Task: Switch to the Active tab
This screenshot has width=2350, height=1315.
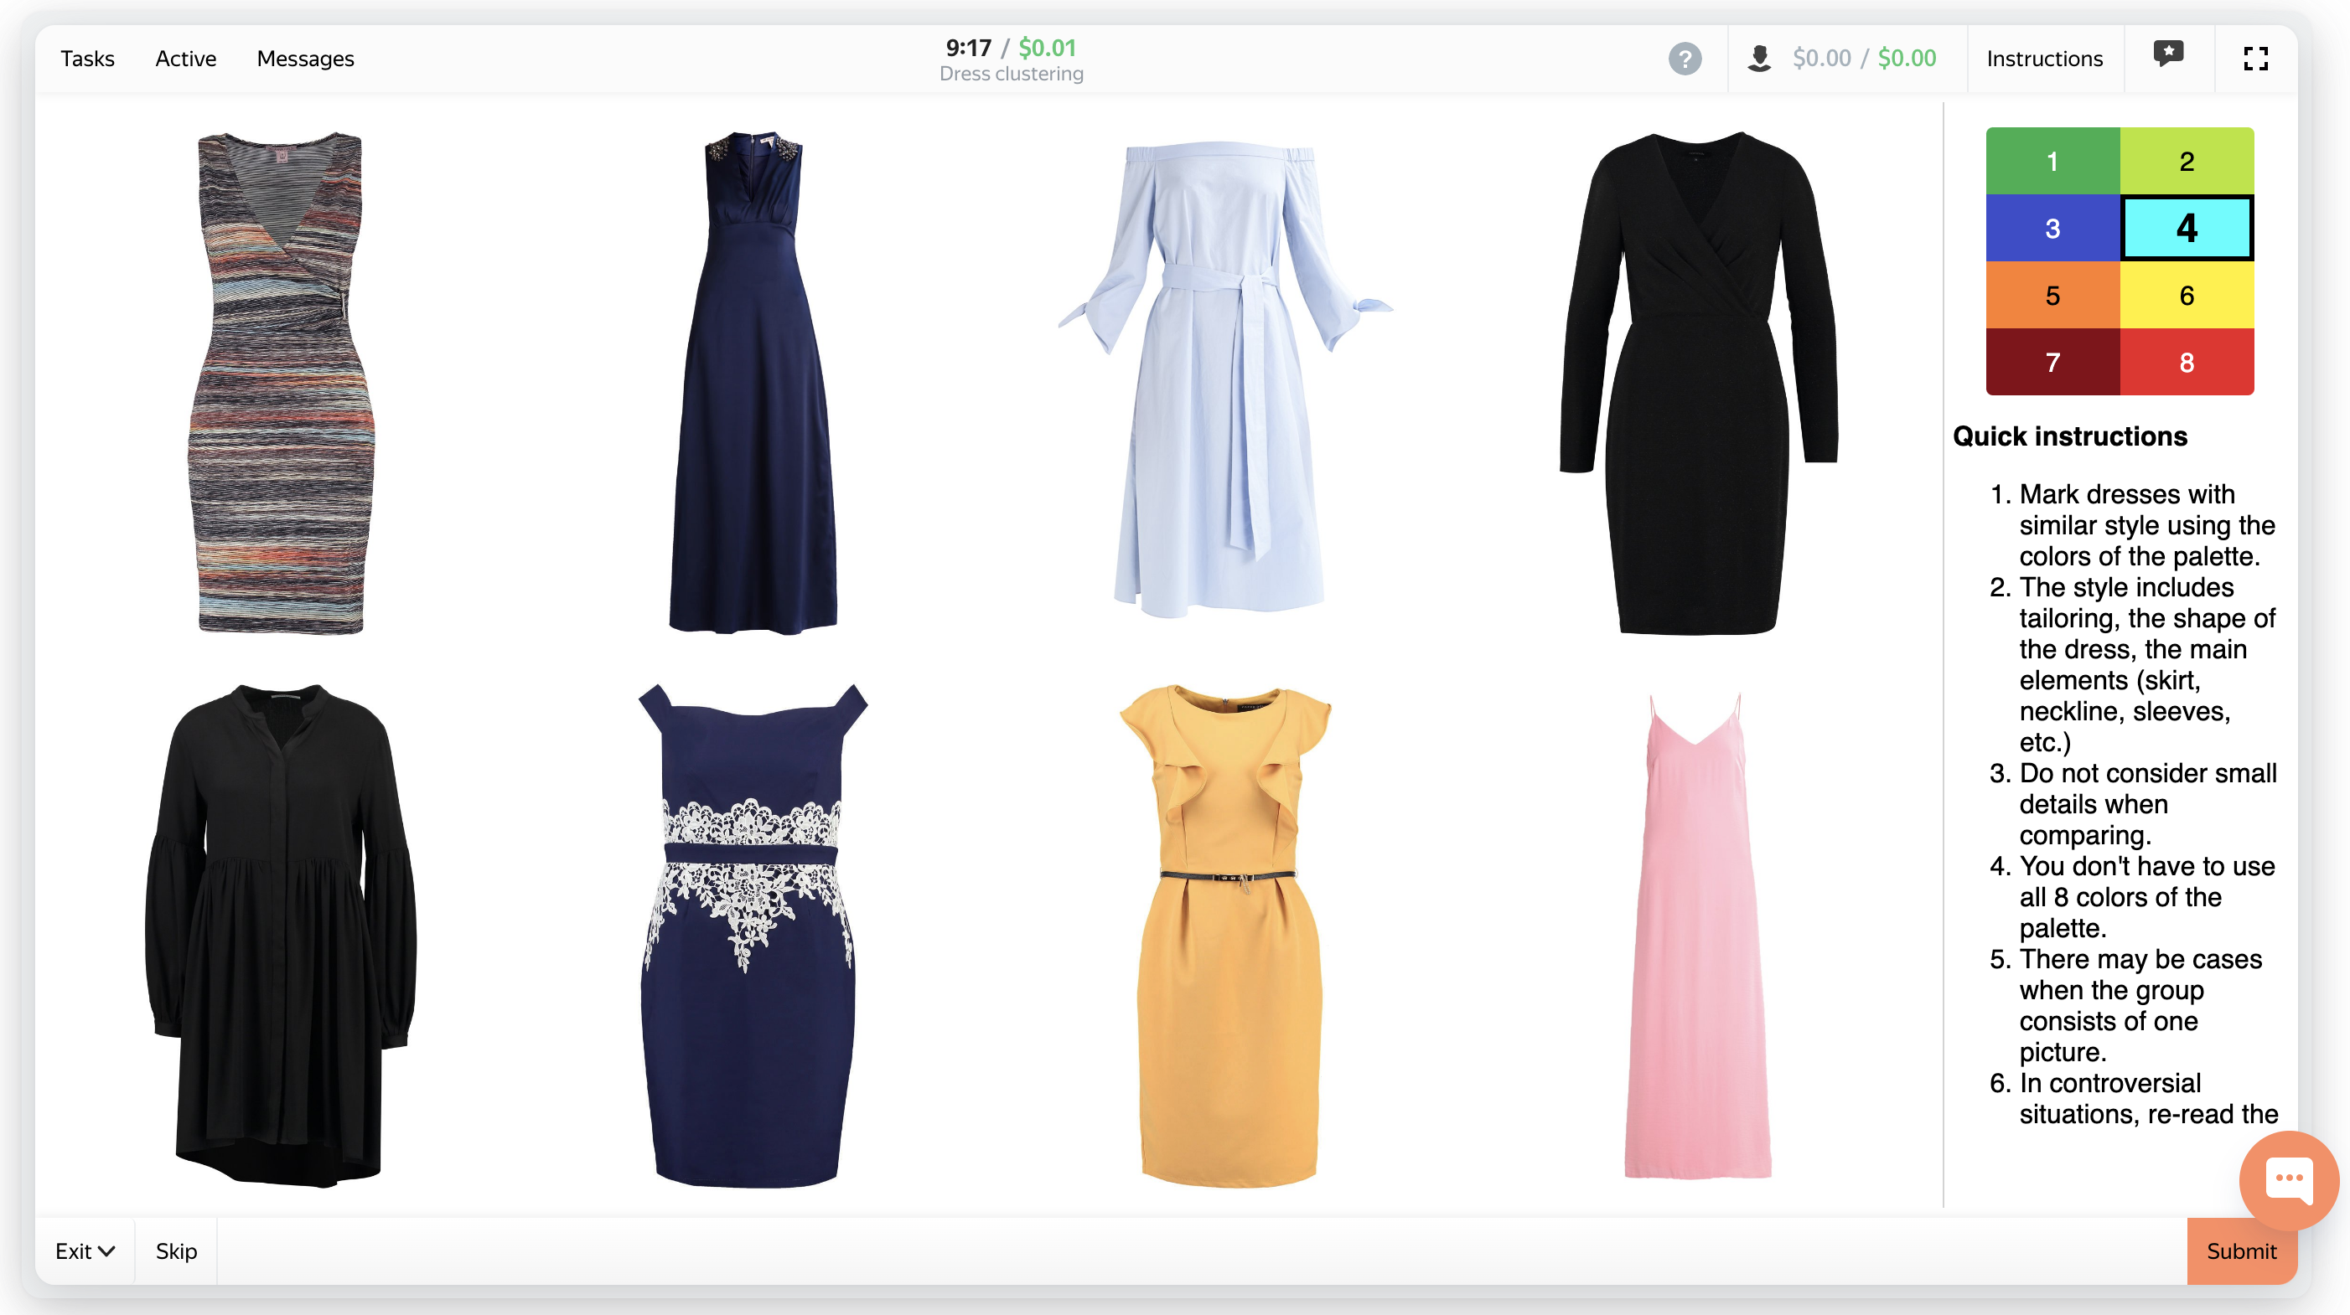Action: point(185,59)
